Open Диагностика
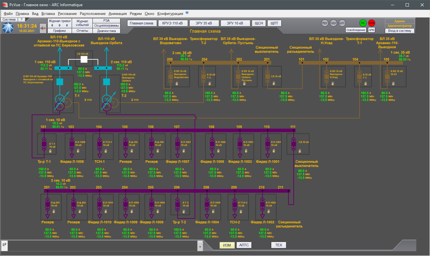Screen dimensions: 430x256 click(x=107, y=31)
